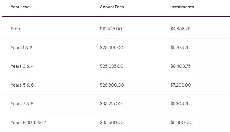Image resolution: width=230 pixels, height=132 pixels.
Task: Click the $25,635.00 annual fee
Action: tap(111, 66)
